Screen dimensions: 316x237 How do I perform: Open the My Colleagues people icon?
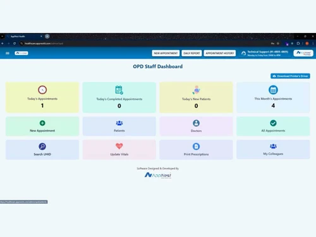(273, 146)
